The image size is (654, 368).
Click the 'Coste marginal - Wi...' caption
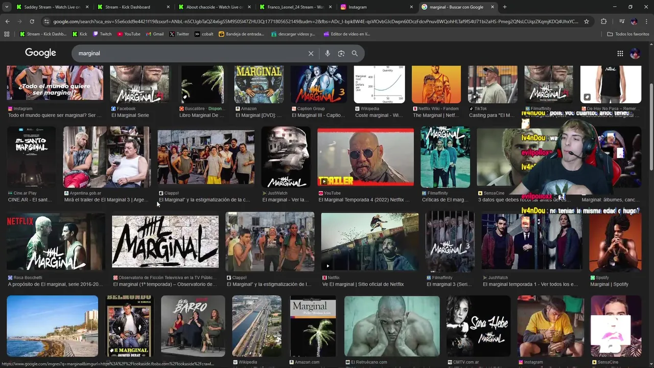[x=380, y=116]
